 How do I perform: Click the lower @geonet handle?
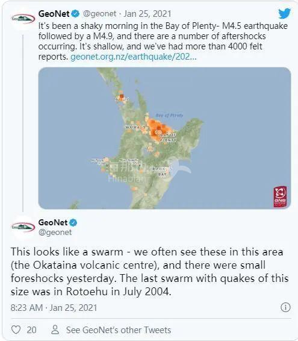coord(55,233)
